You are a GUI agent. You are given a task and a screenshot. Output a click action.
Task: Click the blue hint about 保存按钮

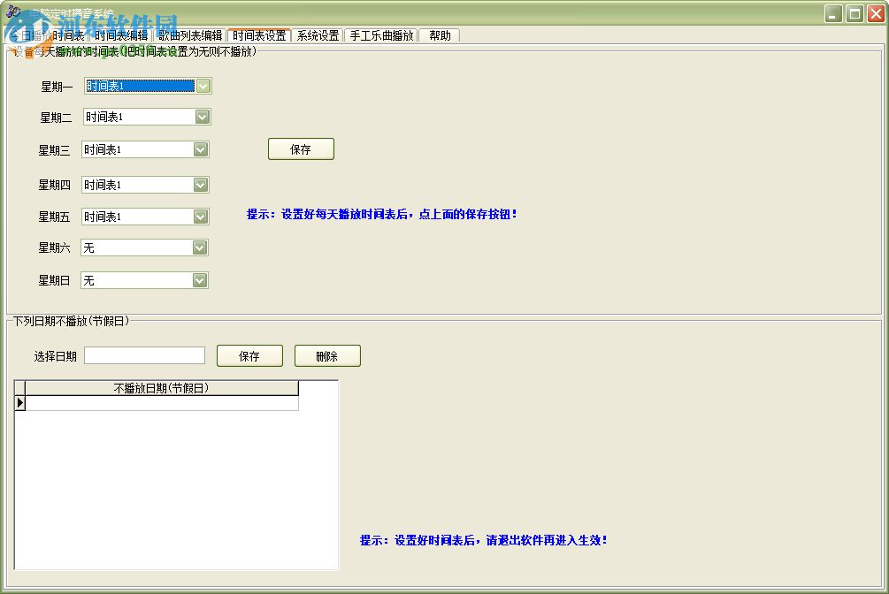(x=381, y=214)
